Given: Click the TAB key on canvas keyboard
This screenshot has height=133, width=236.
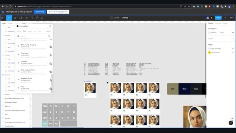Looking at the screenshot, I should 45,106.
